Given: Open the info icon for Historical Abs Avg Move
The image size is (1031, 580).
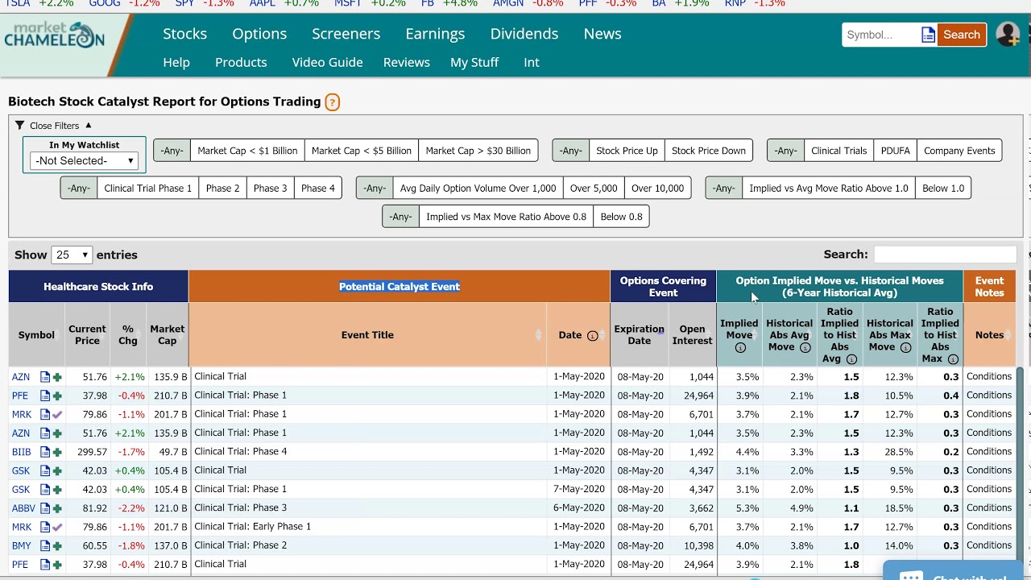Looking at the screenshot, I should pos(805,348).
